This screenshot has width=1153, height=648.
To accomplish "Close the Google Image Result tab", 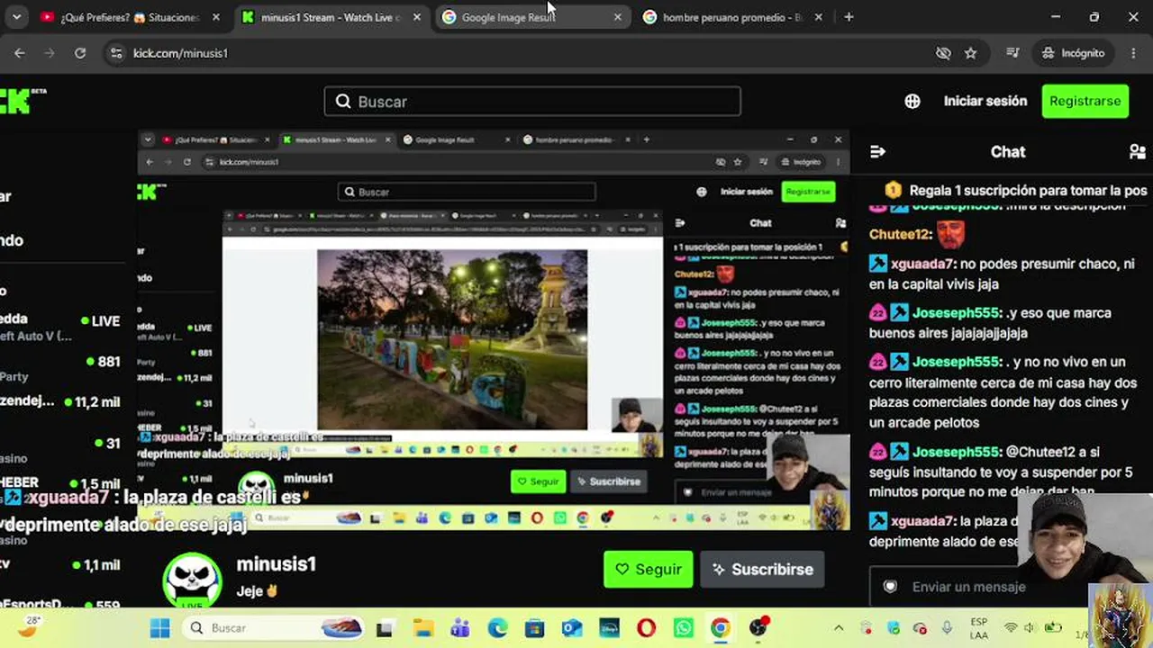I will 617,17.
